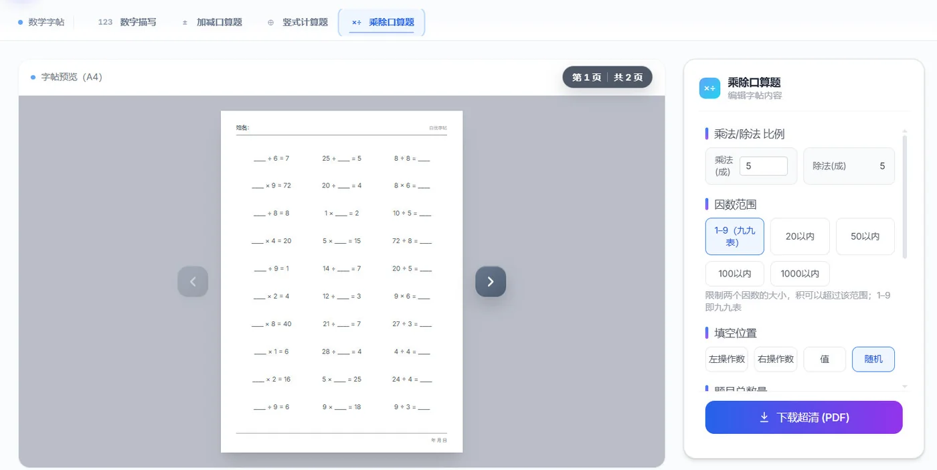Select factor range 1000以内
The image size is (937, 470).
(800, 274)
